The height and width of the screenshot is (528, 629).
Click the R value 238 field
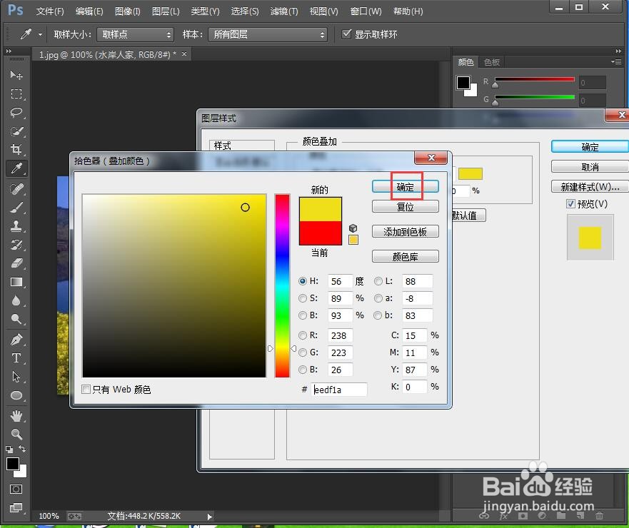[x=340, y=335]
